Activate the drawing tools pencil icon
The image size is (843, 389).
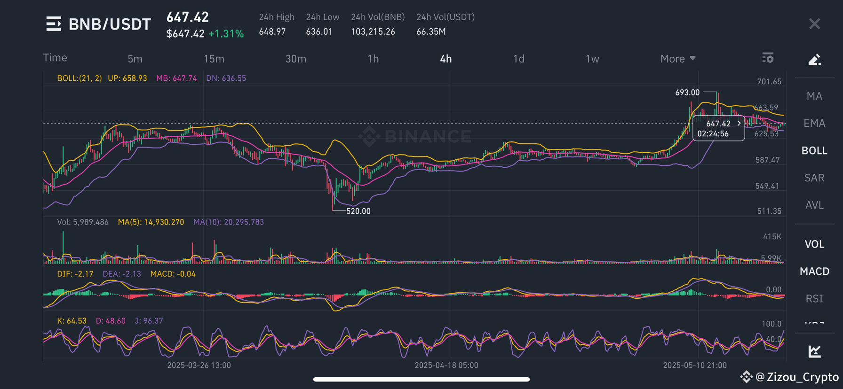pyautogui.click(x=814, y=60)
